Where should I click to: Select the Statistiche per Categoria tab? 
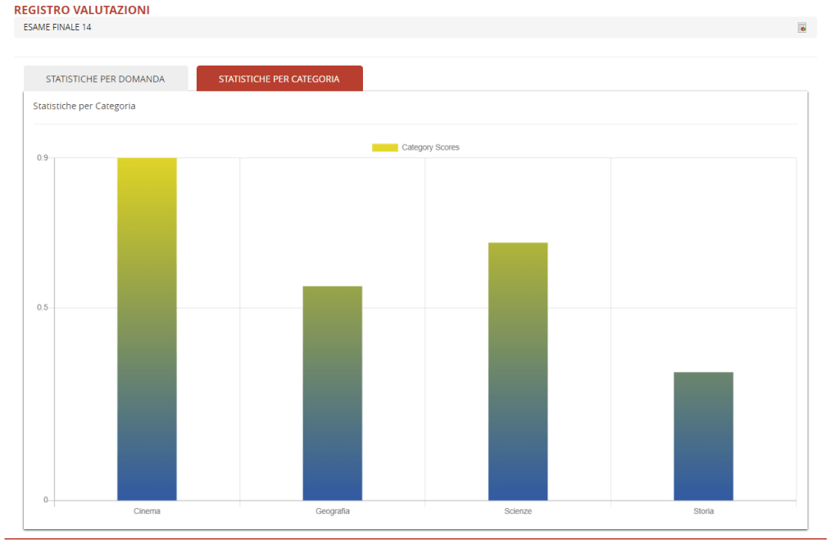click(279, 79)
